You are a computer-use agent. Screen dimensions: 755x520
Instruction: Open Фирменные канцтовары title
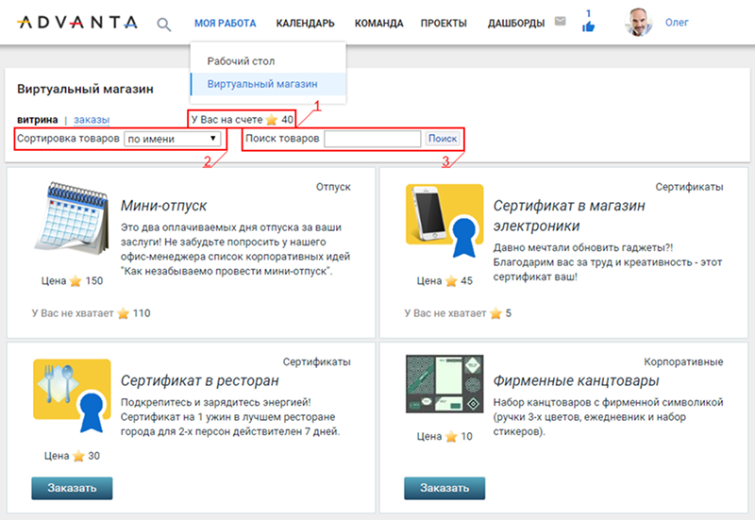pyautogui.click(x=576, y=380)
